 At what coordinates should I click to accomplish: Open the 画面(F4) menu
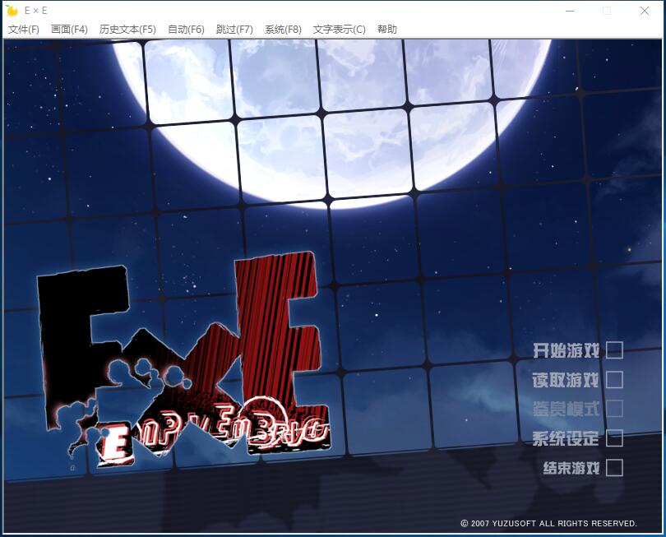(69, 29)
